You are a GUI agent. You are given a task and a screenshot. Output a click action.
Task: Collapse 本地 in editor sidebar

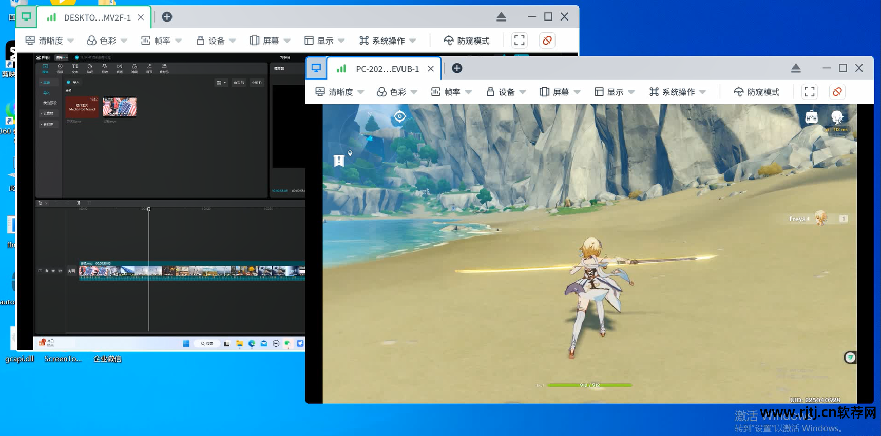[x=49, y=83]
